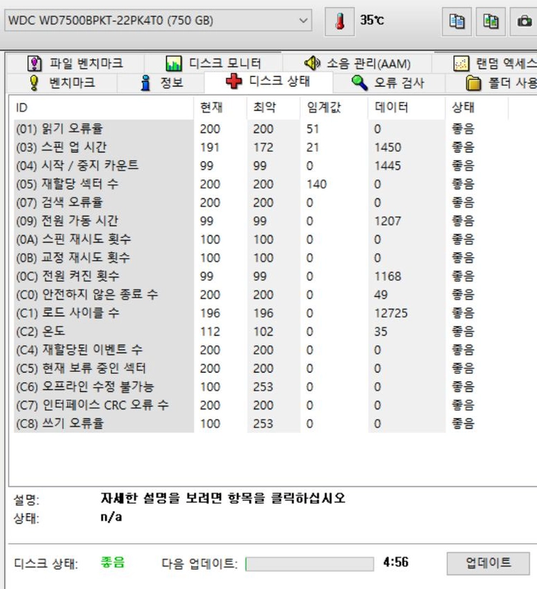Select the (04) 시작 / 중지 카운트 row
Screen dimensions: 537x589
(x=261, y=166)
